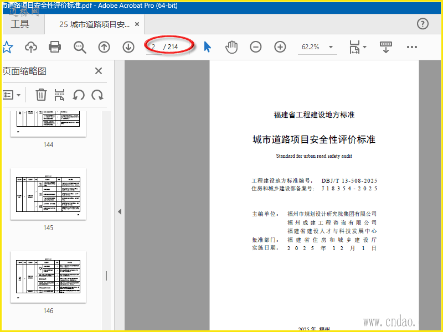Switch to the 工具 tab
443x332 pixels.
20,24
